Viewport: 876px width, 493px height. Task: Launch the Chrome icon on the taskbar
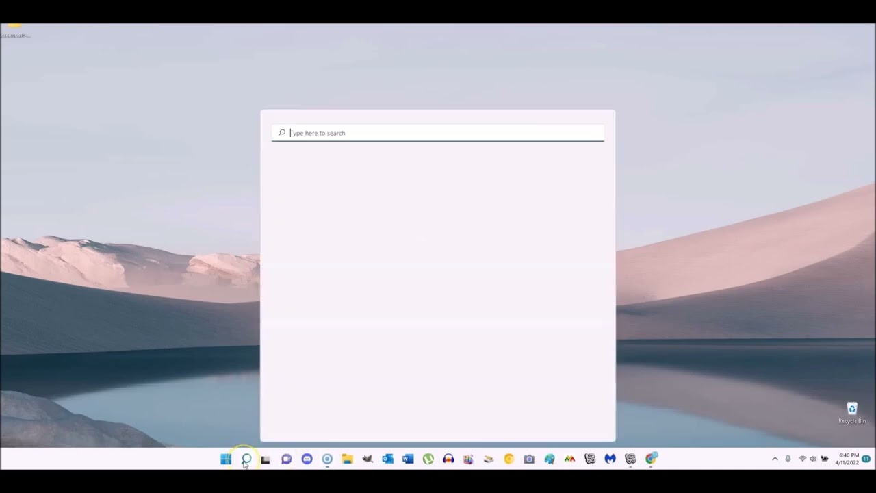point(650,459)
